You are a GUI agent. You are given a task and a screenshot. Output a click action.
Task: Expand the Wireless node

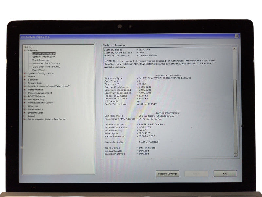point(25,106)
